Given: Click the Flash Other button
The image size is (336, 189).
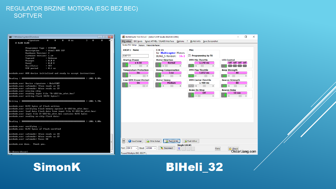Looking at the screenshot, I should 190,141.
